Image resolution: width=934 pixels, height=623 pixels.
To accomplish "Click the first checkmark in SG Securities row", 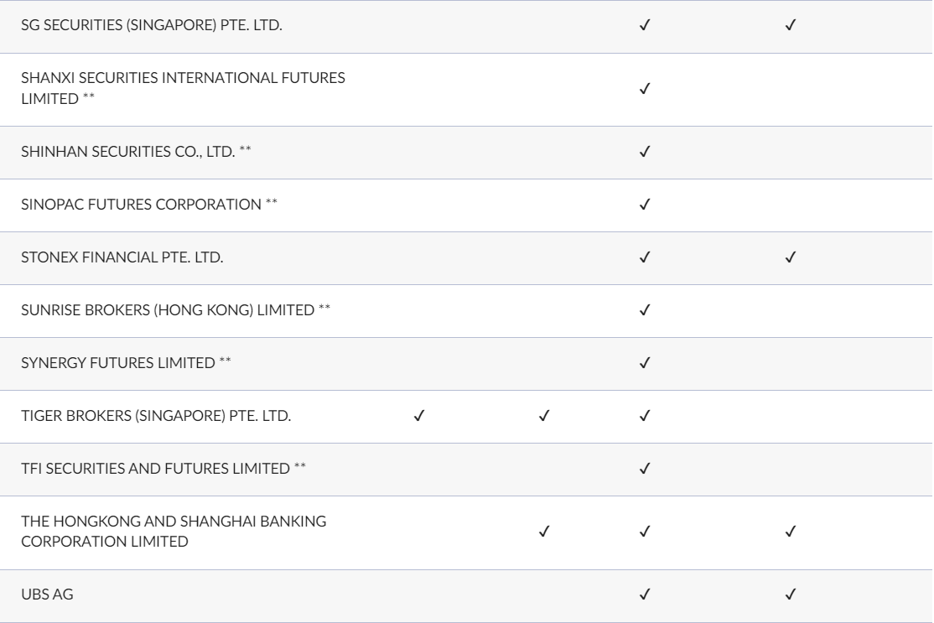I will [x=645, y=25].
